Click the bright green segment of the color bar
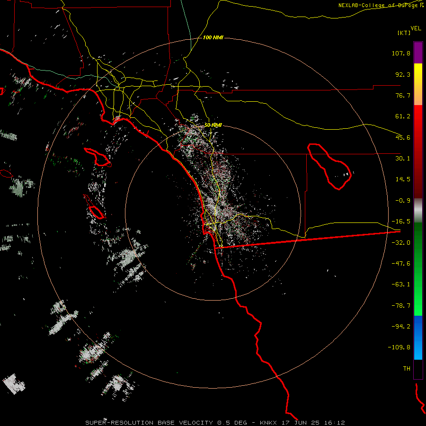The width and height of the screenshot is (426, 426). pos(418,269)
